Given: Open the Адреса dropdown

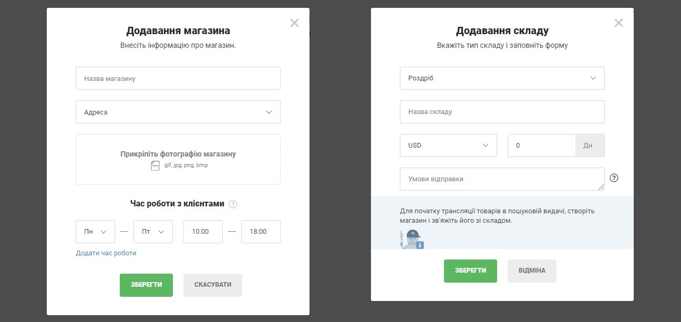Looking at the screenshot, I should pyautogui.click(x=178, y=112).
